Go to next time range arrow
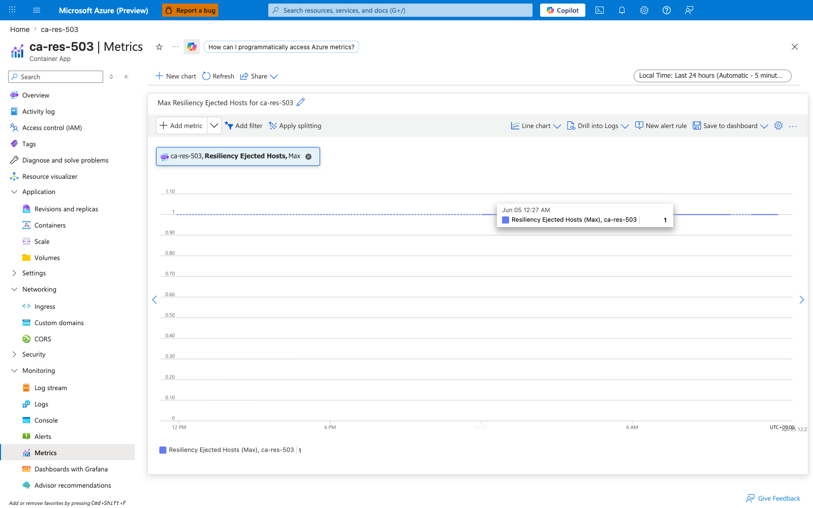This screenshot has width=813, height=508. (802, 300)
